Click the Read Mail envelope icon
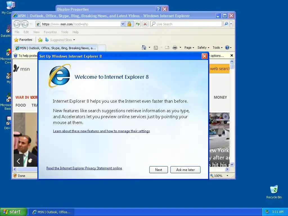Screen dimensions: 288x216 coord(167,48)
